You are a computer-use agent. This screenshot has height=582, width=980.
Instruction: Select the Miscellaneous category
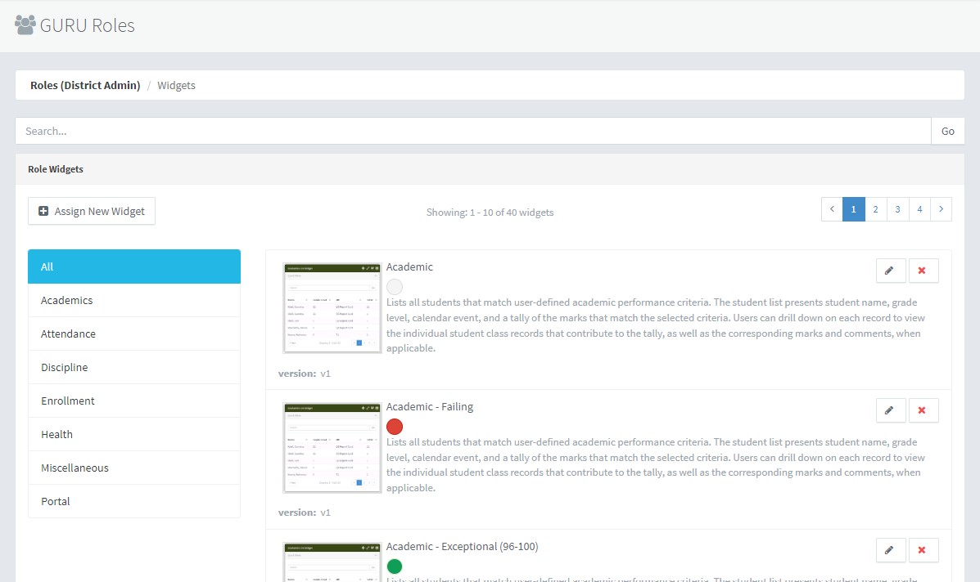(134, 468)
